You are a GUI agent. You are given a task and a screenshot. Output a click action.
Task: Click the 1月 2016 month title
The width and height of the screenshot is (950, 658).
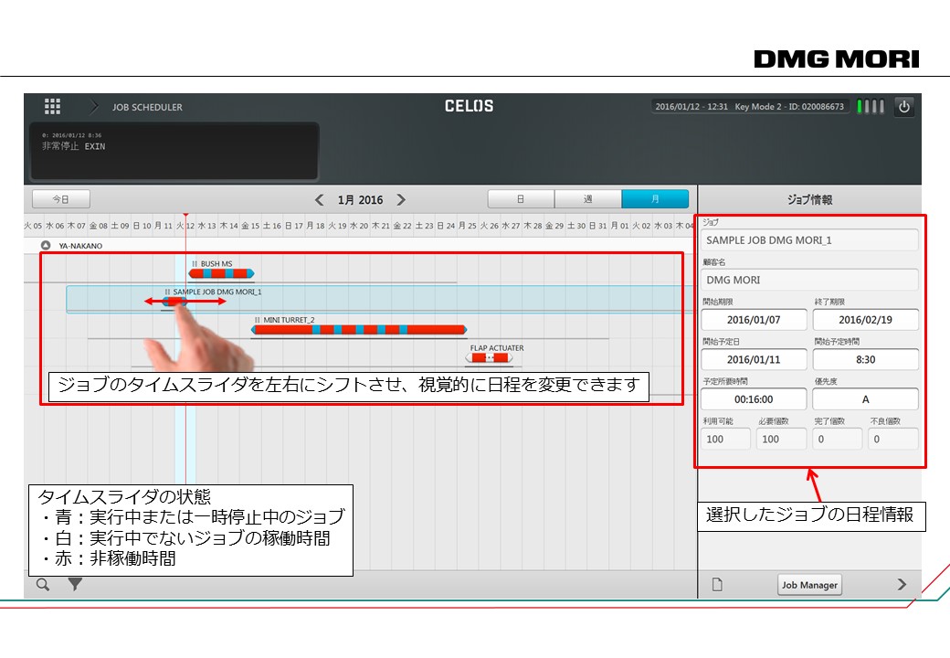(361, 200)
